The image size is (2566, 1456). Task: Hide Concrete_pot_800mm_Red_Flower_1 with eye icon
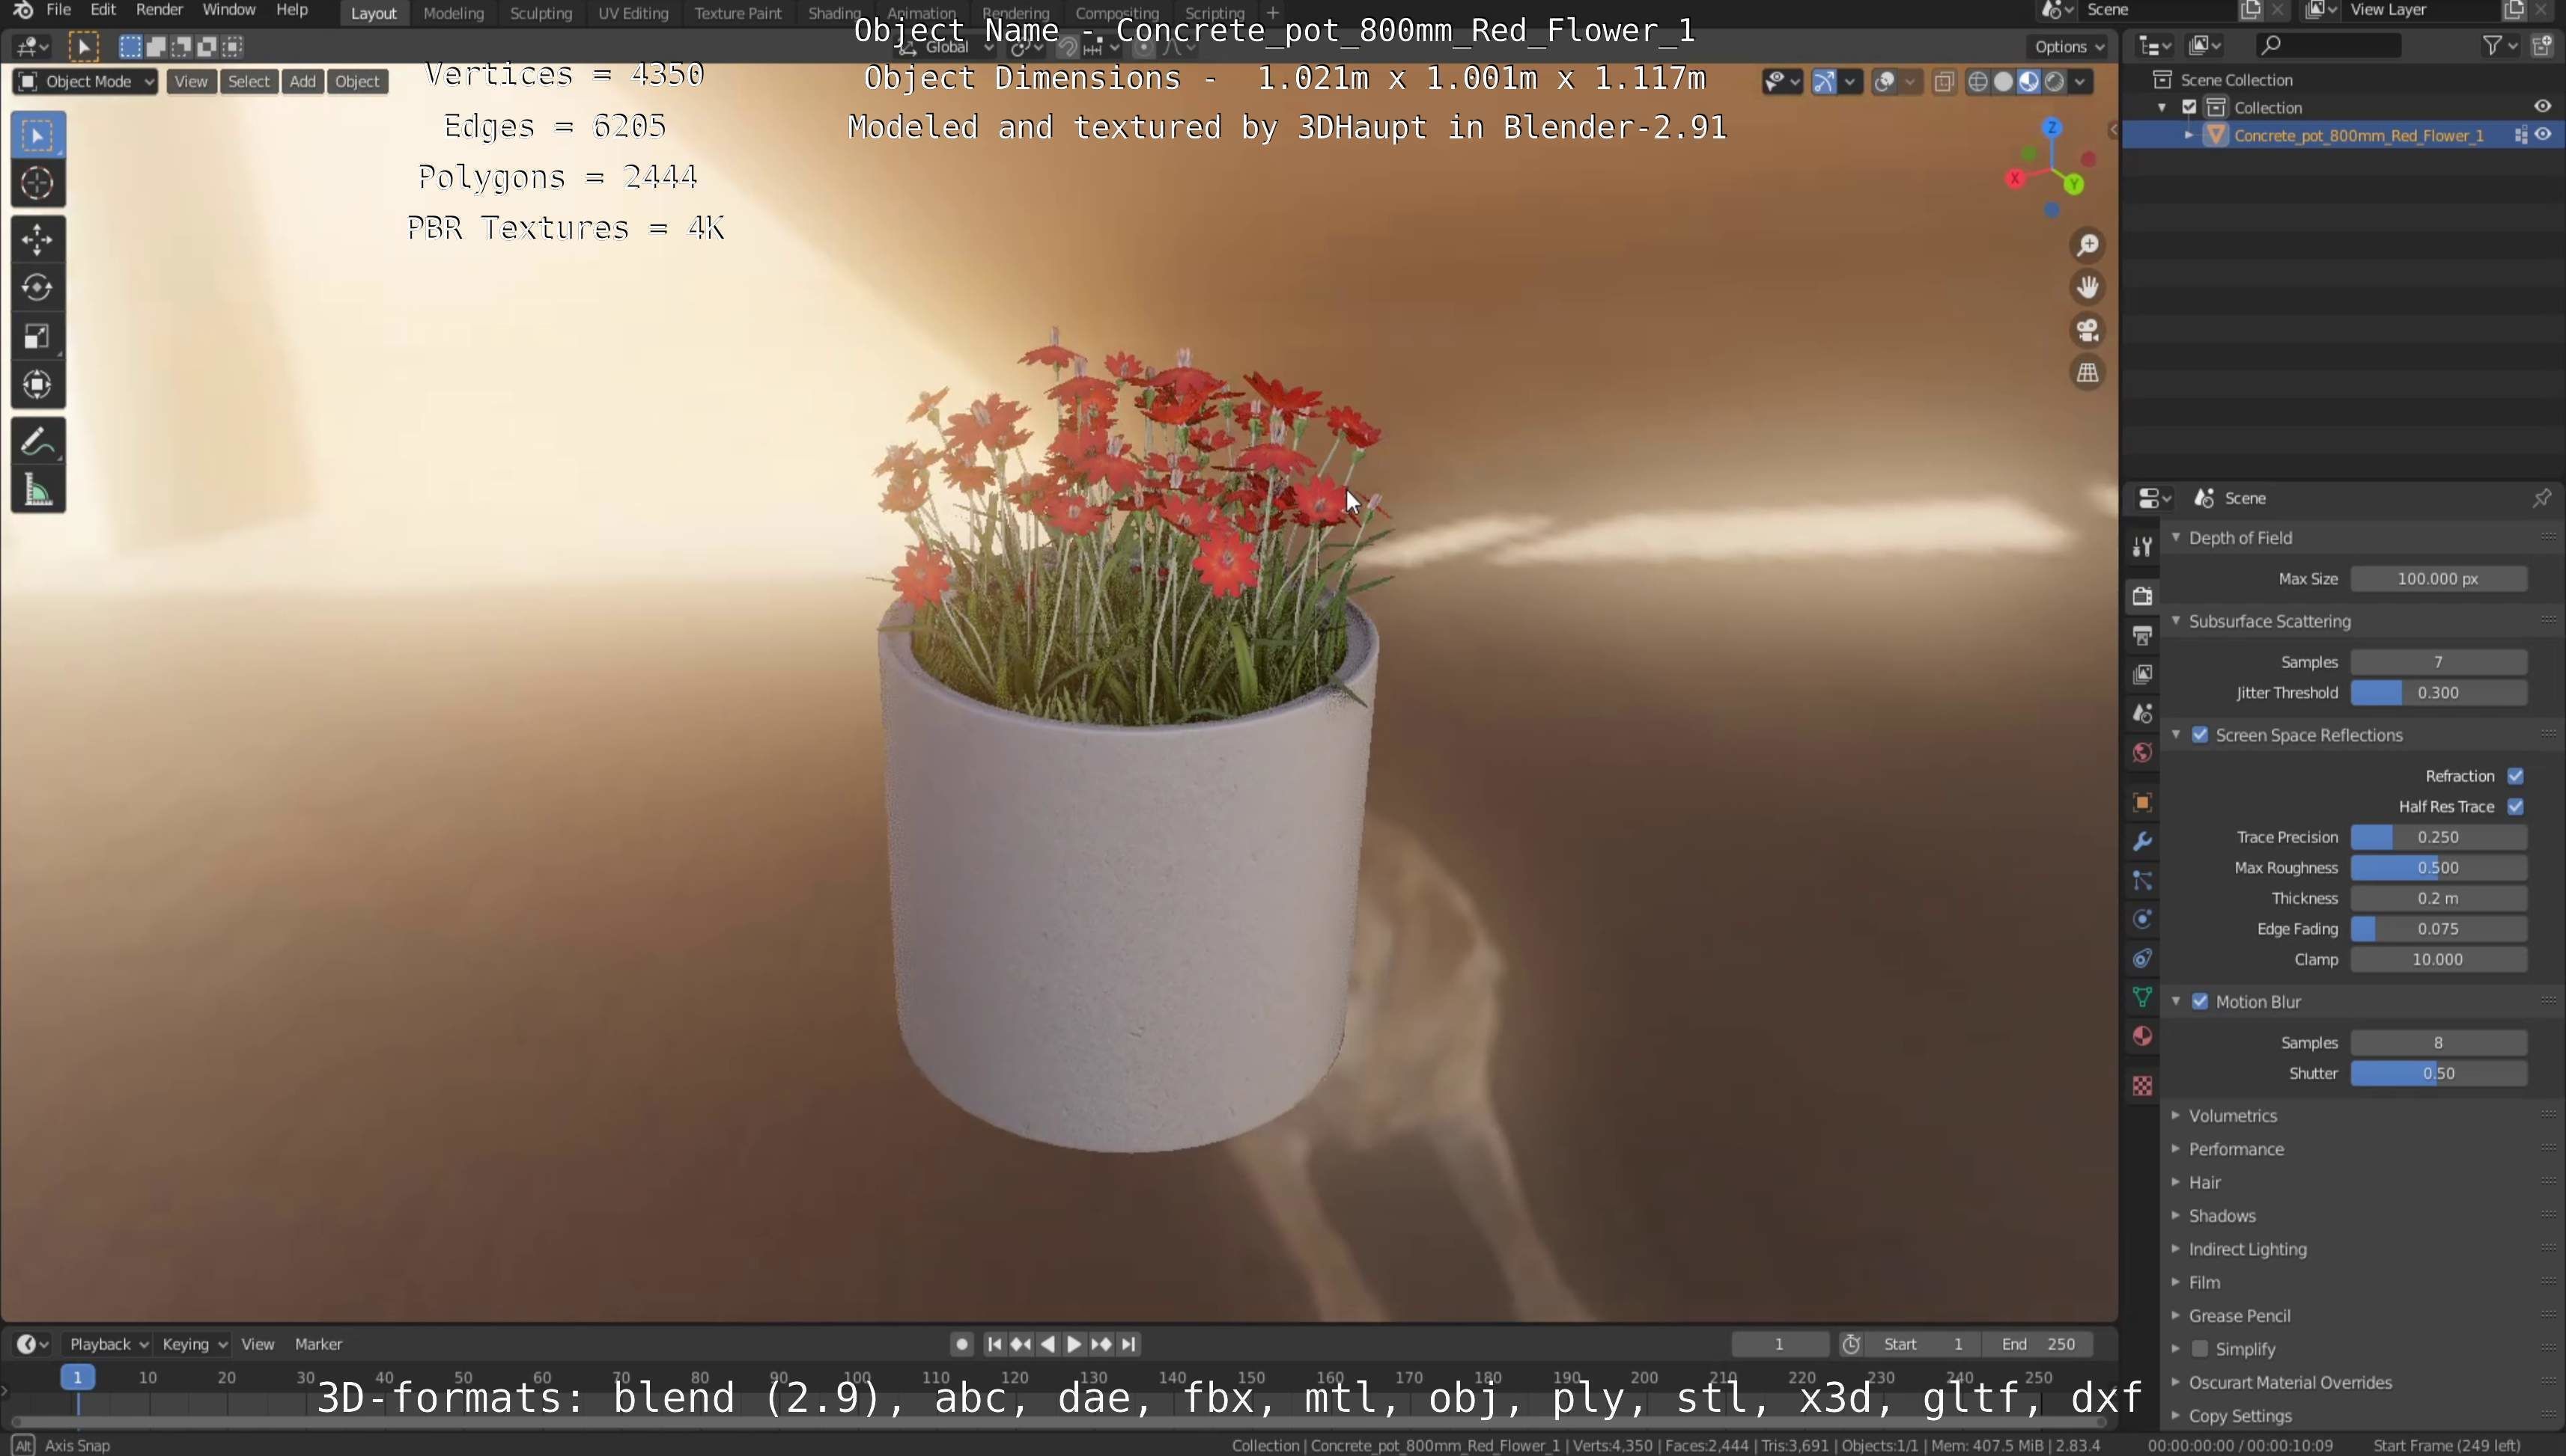[2542, 135]
